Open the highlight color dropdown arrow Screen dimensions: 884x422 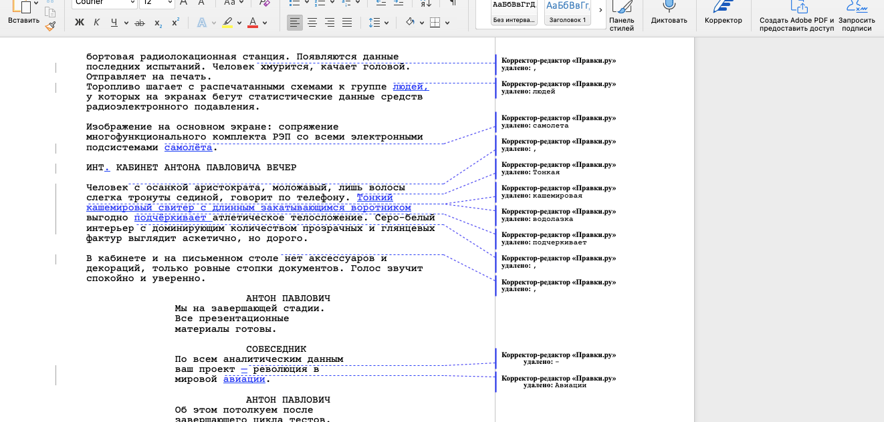coord(239,23)
